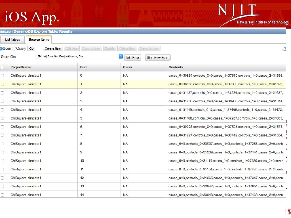Click the Go button
Screen dimensions: 291x218
click(x=32, y=48)
